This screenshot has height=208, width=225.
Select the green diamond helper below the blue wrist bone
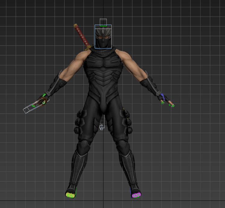pos(163,103)
